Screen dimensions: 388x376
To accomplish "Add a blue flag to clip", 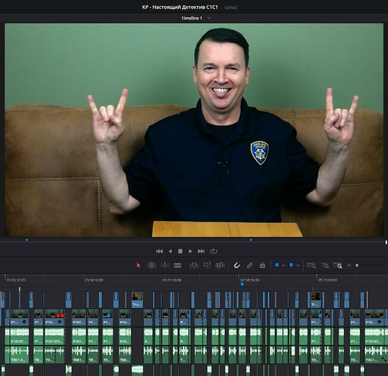I will click(277, 265).
